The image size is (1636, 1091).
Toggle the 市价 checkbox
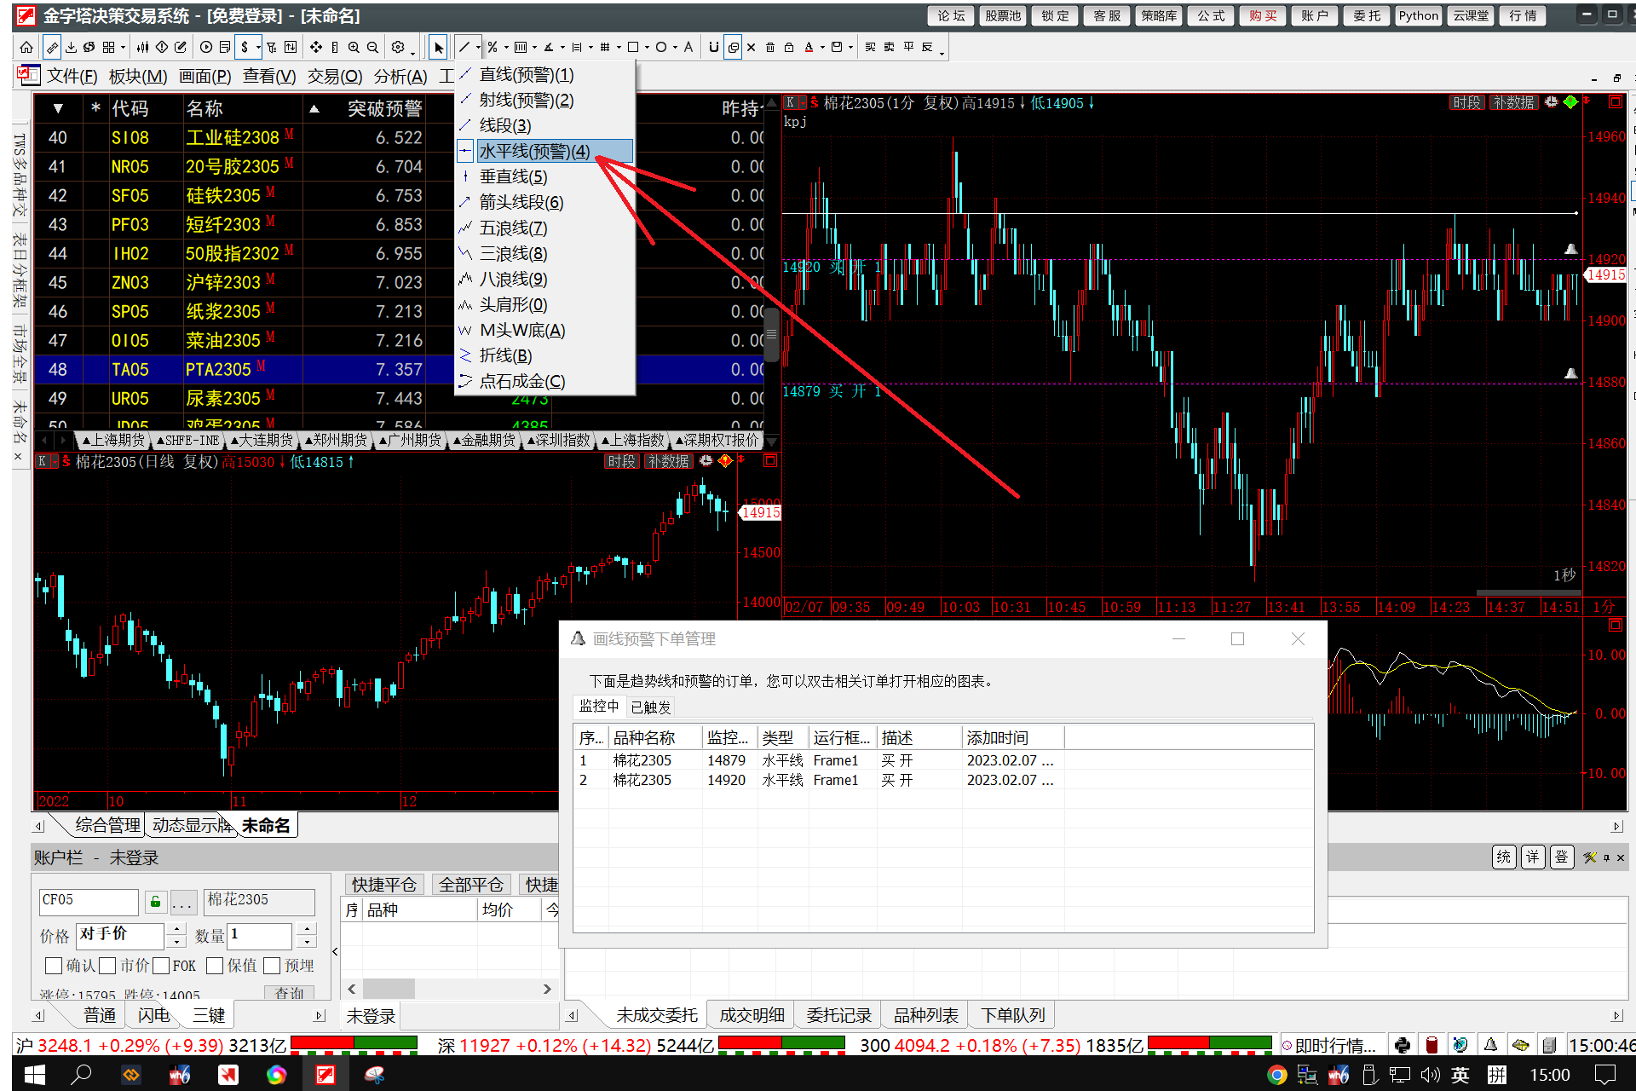coord(107,966)
